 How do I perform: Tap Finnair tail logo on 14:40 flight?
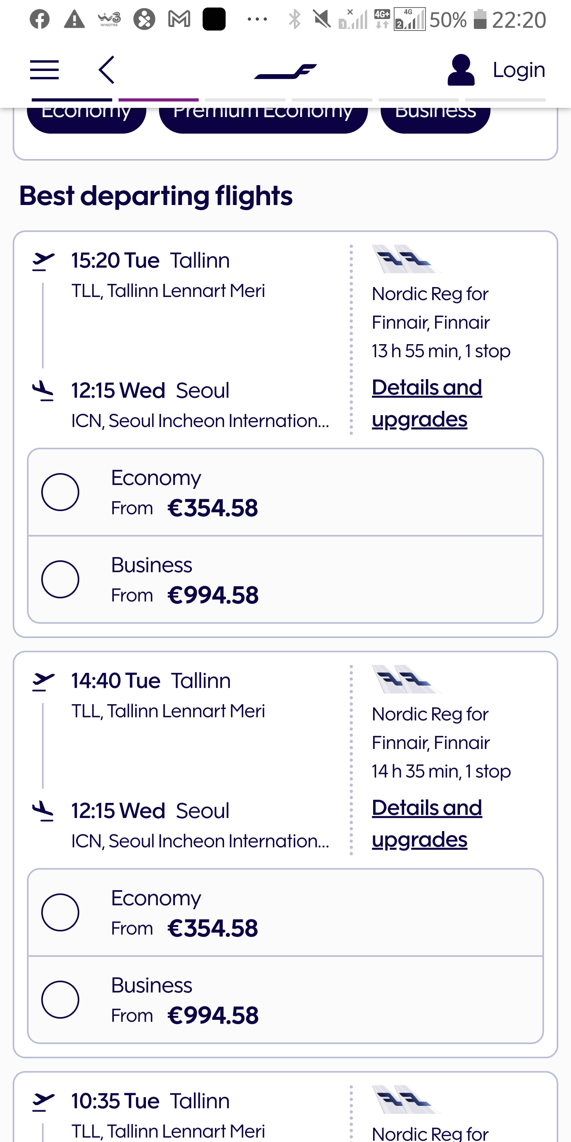coord(406,679)
